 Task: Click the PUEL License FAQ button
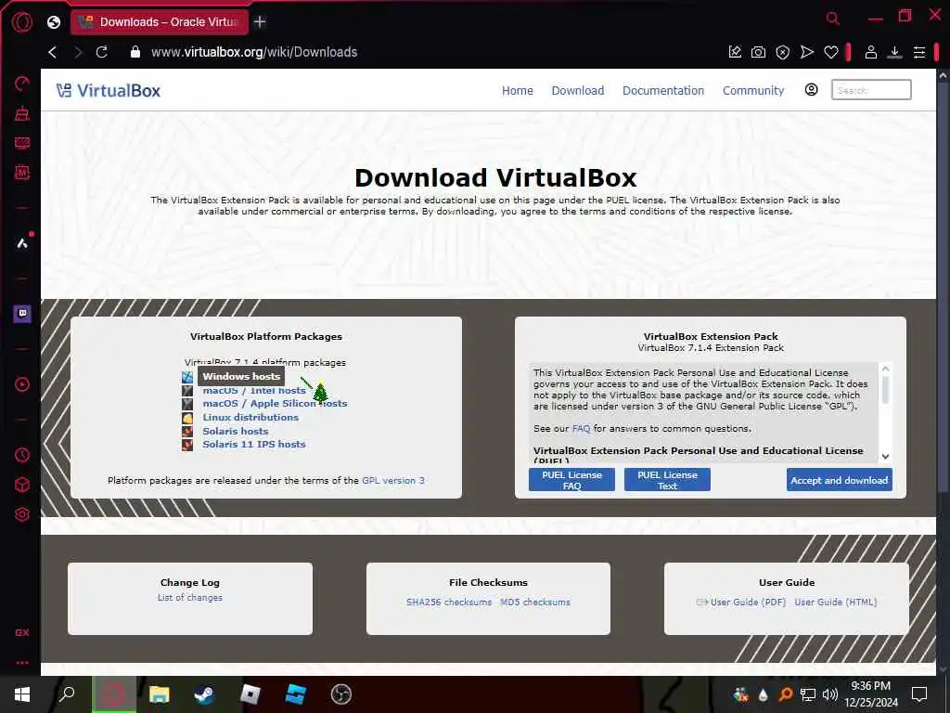point(571,480)
